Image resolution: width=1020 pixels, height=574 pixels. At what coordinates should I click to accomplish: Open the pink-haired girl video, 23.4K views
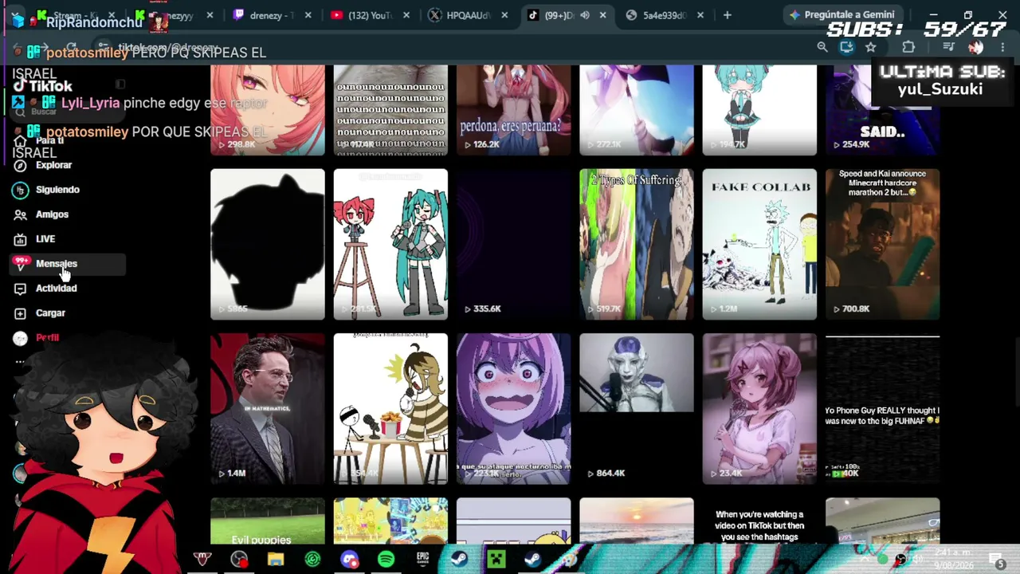(759, 409)
